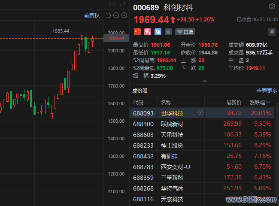Image resolution: width=279 pixels, height=206 pixels.
Task: Select stock row 688783 西安奕材-U
Action: tap(202, 167)
